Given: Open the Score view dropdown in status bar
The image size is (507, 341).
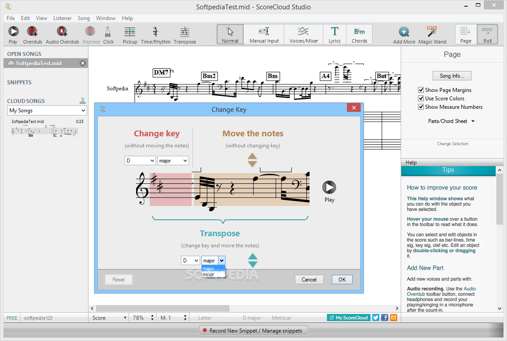Looking at the screenshot, I should [x=109, y=318].
